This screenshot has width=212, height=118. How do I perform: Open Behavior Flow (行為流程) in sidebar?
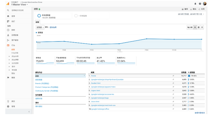15,53
